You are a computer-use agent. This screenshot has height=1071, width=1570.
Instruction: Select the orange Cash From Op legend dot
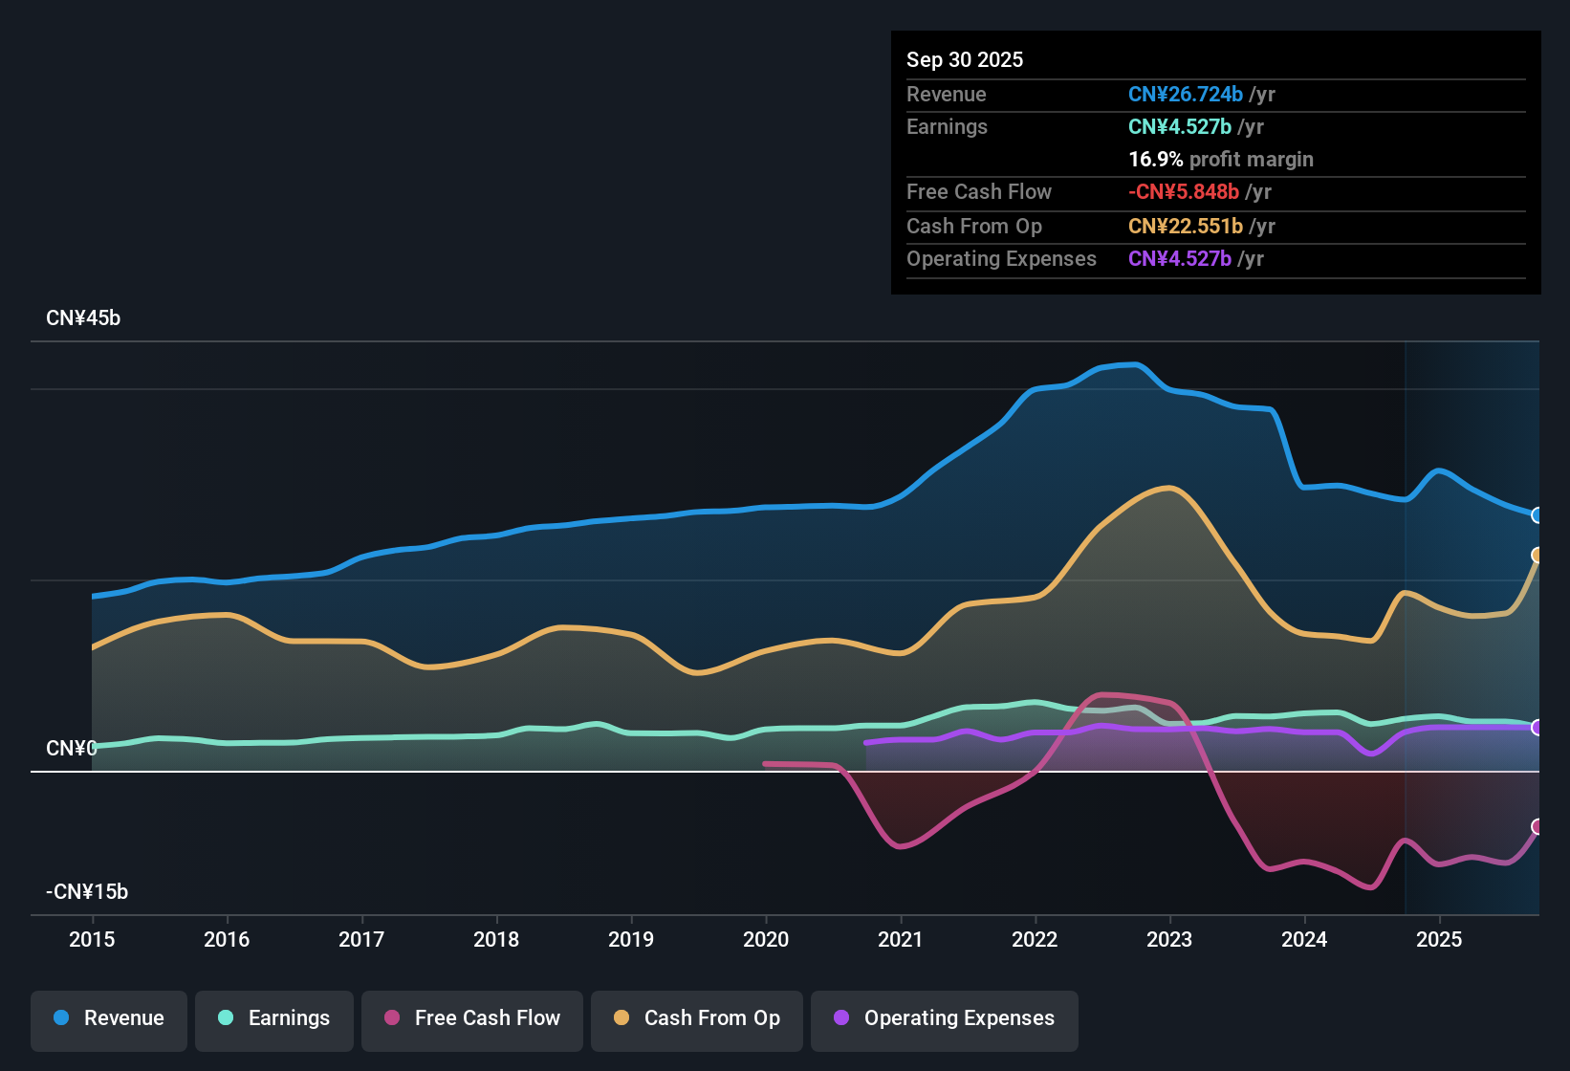[621, 1018]
